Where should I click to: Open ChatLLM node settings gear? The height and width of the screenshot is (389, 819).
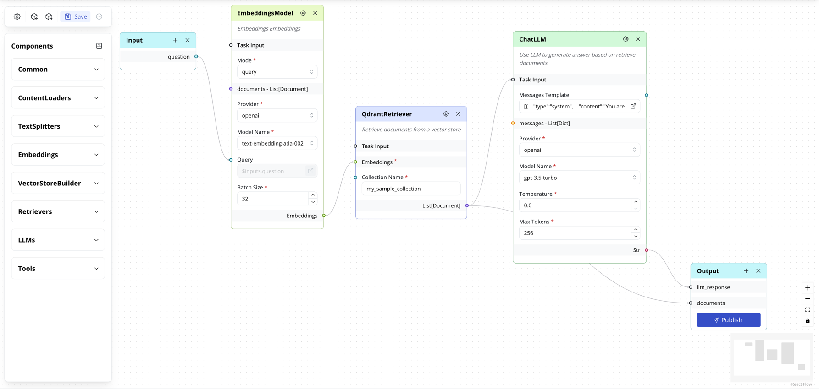pyautogui.click(x=626, y=39)
